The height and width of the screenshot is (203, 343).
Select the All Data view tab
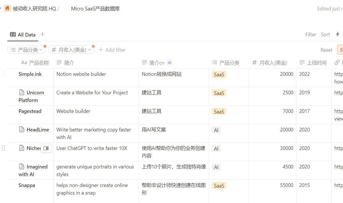coord(23,35)
